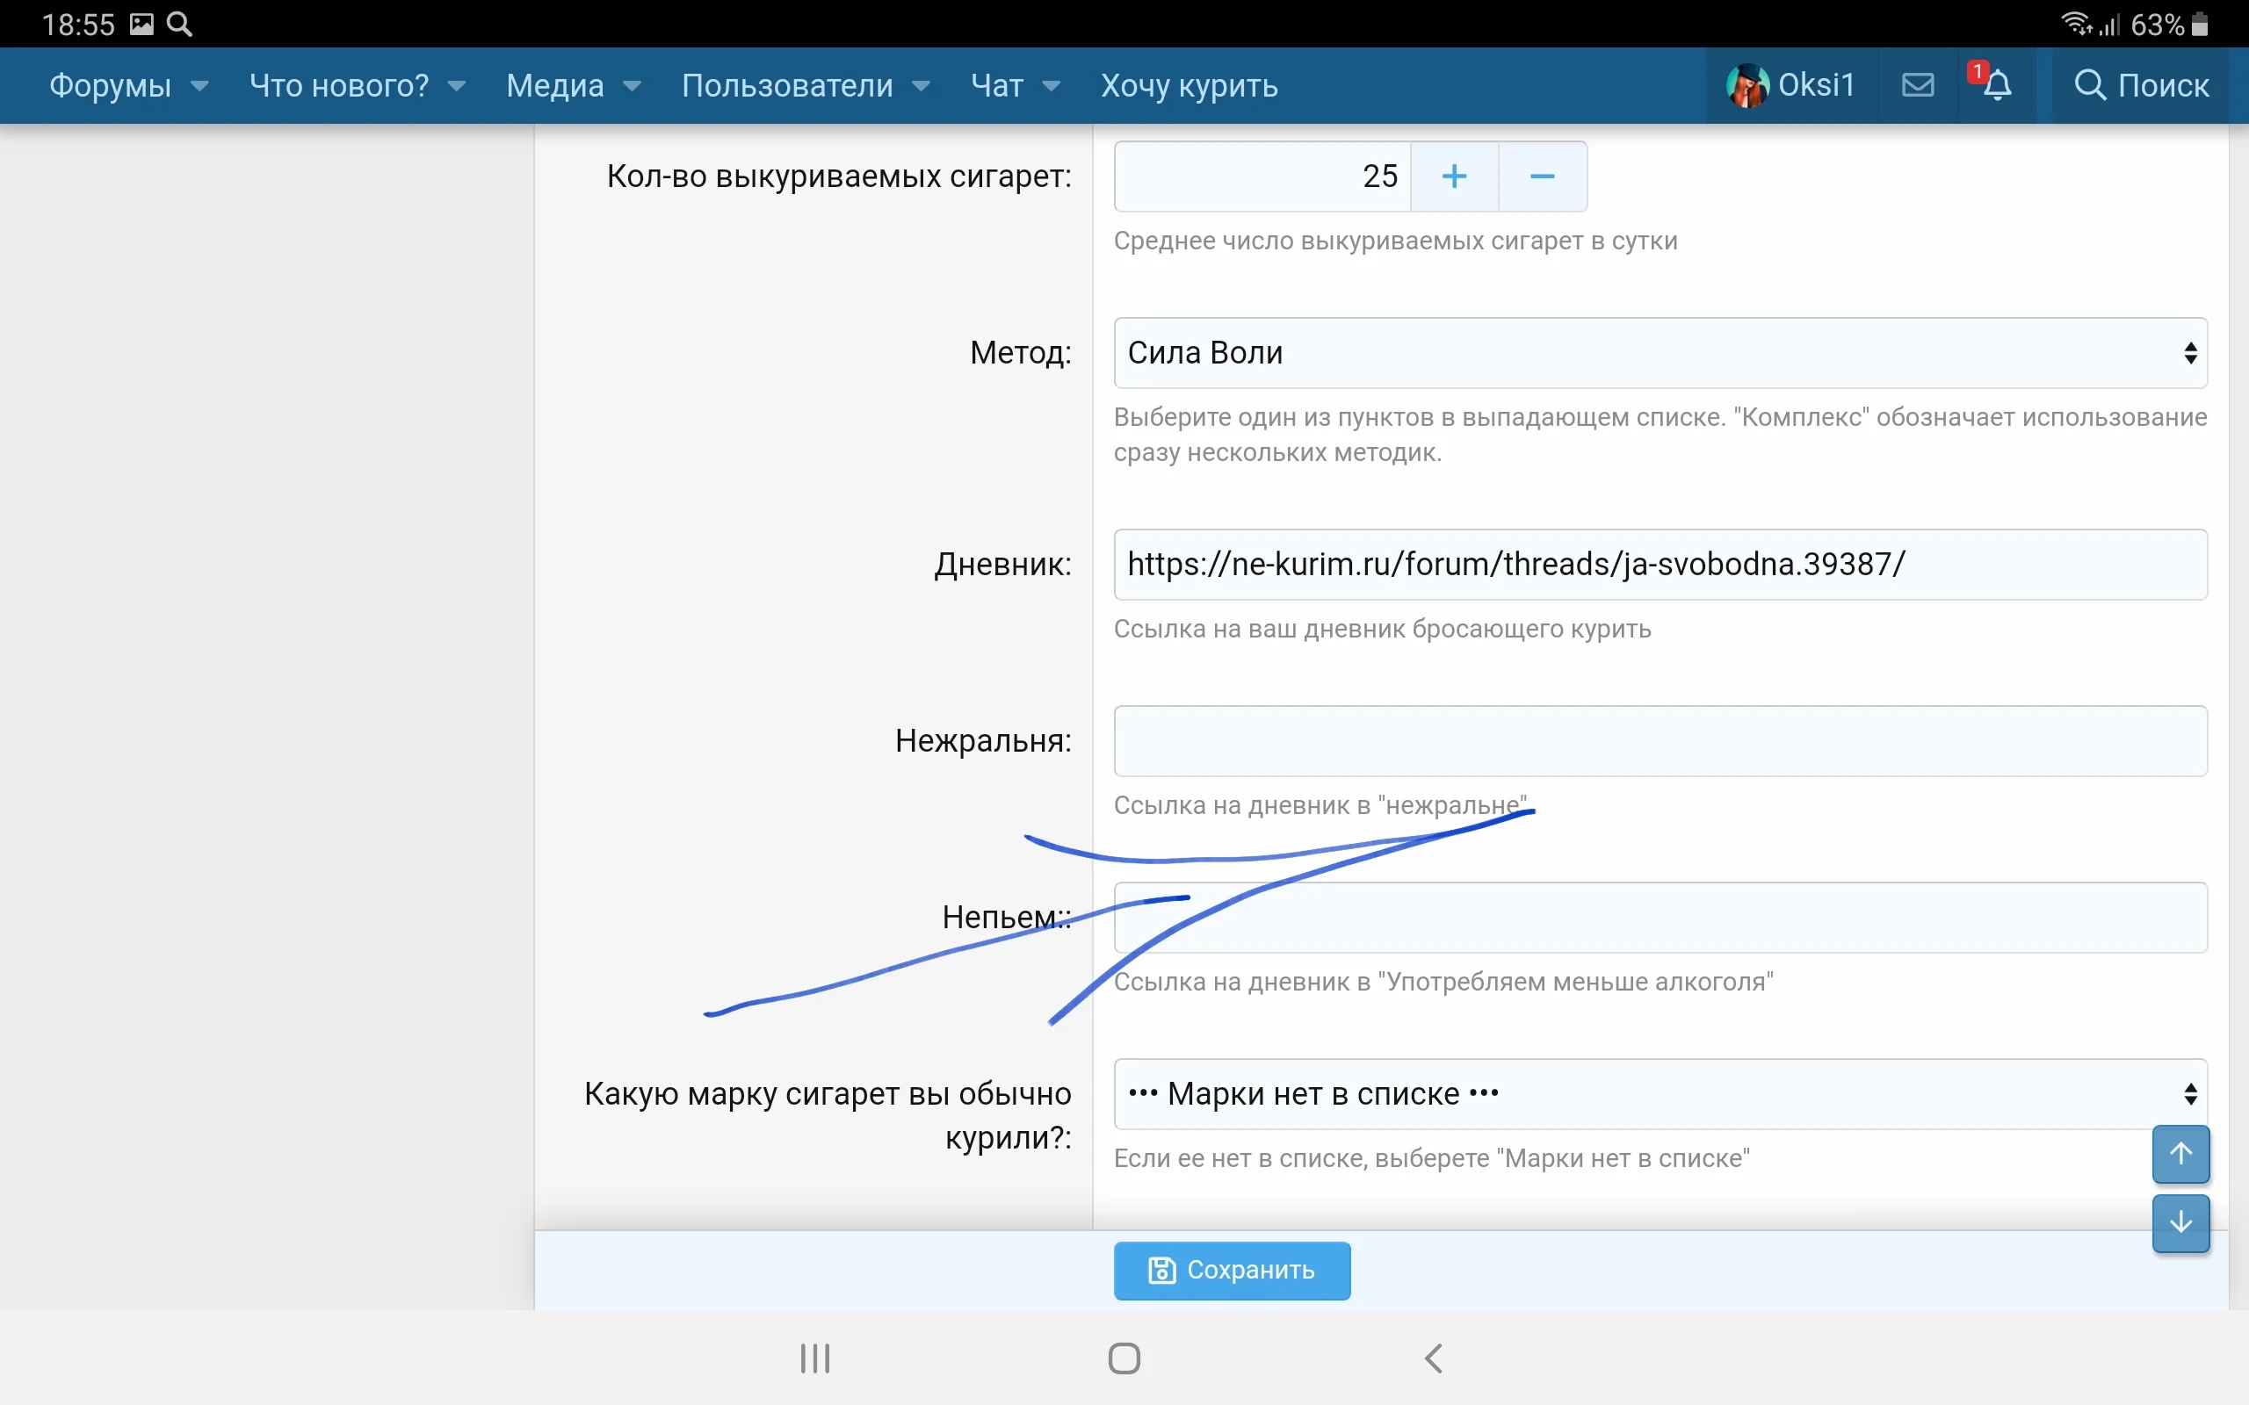Image resolution: width=2249 pixels, height=1405 pixels.
Task: Click the Сохранить save button
Action: (x=1232, y=1271)
